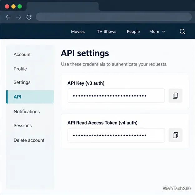Go back with the browser back arrow
The width and height of the screenshot is (195, 195).
tap(8, 17)
